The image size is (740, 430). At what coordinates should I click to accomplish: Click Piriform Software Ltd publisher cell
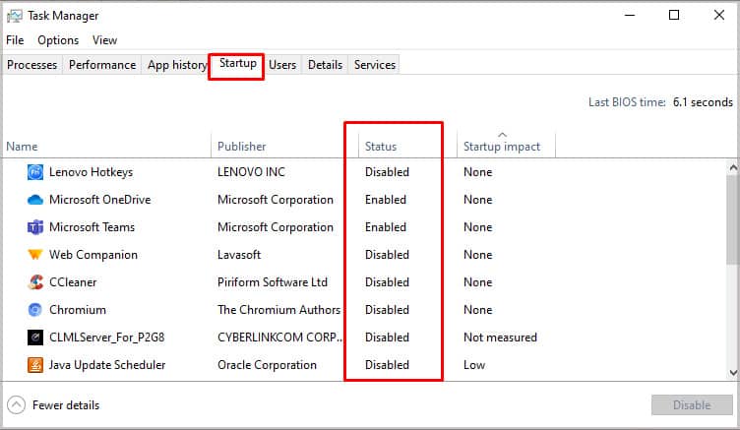click(273, 282)
